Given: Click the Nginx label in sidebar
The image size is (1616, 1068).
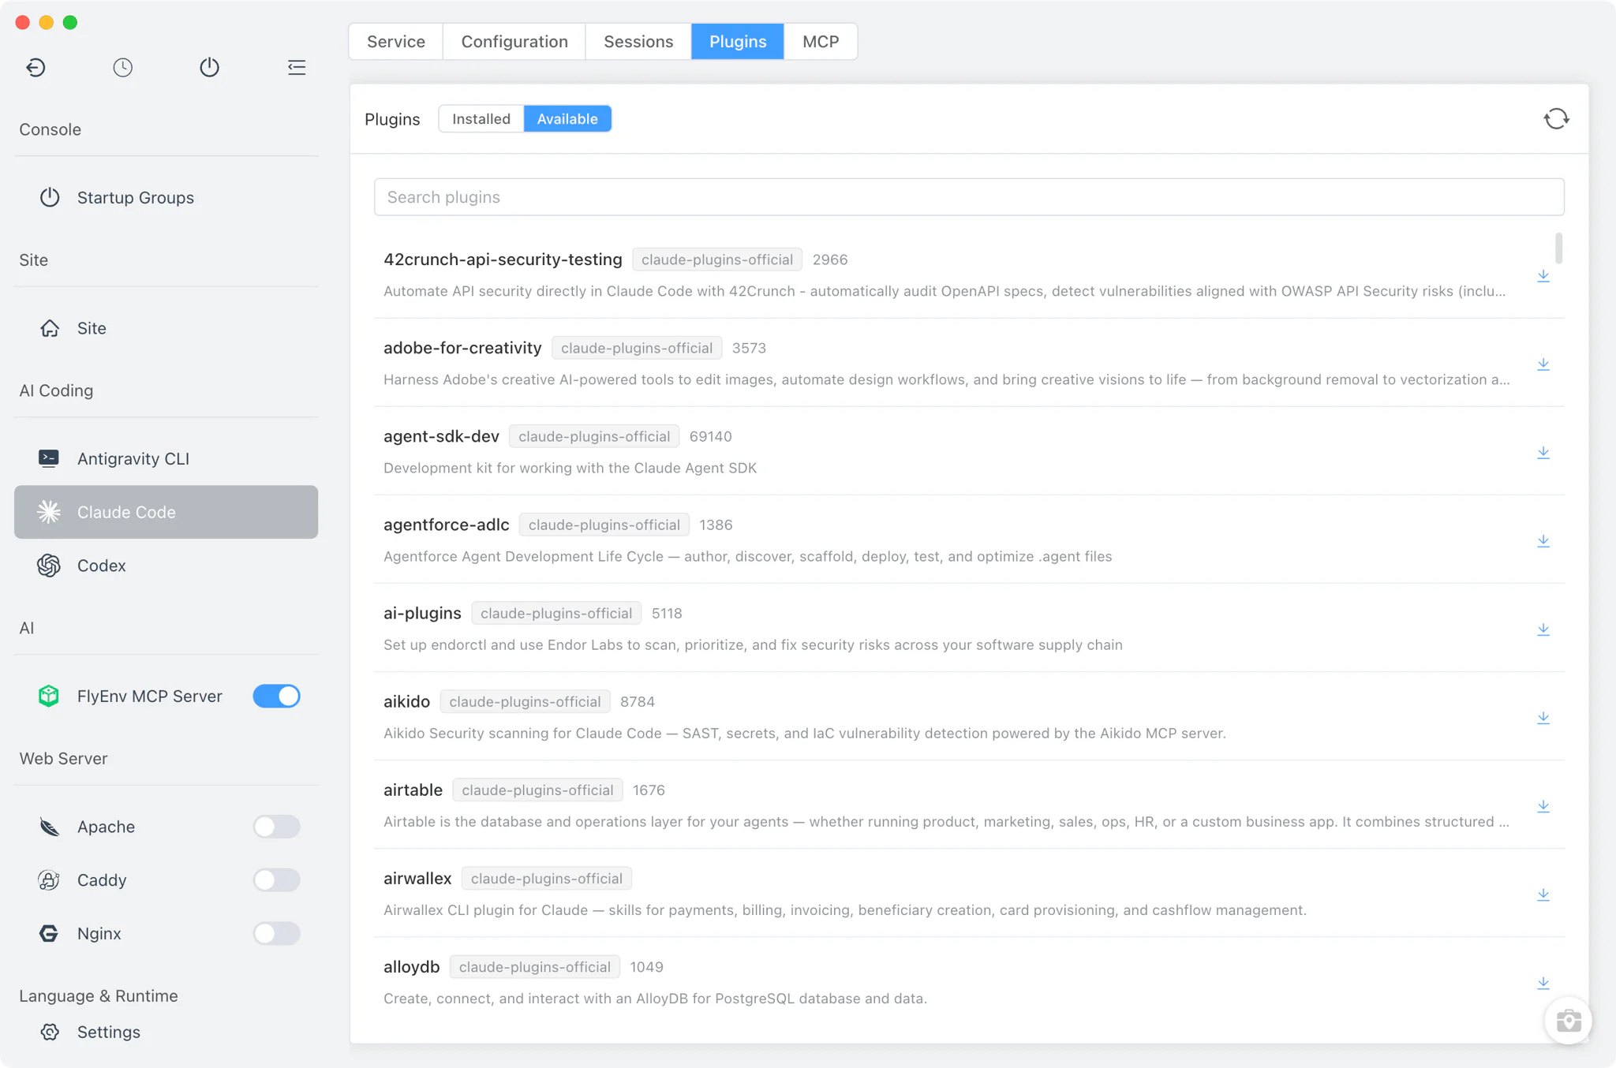Looking at the screenshot, I should point(99,933).
